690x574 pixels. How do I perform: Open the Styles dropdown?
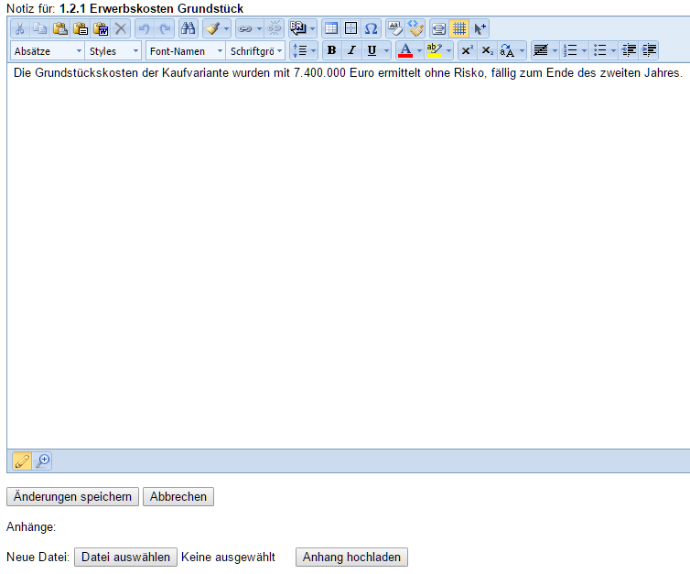[x=113, y=51]
